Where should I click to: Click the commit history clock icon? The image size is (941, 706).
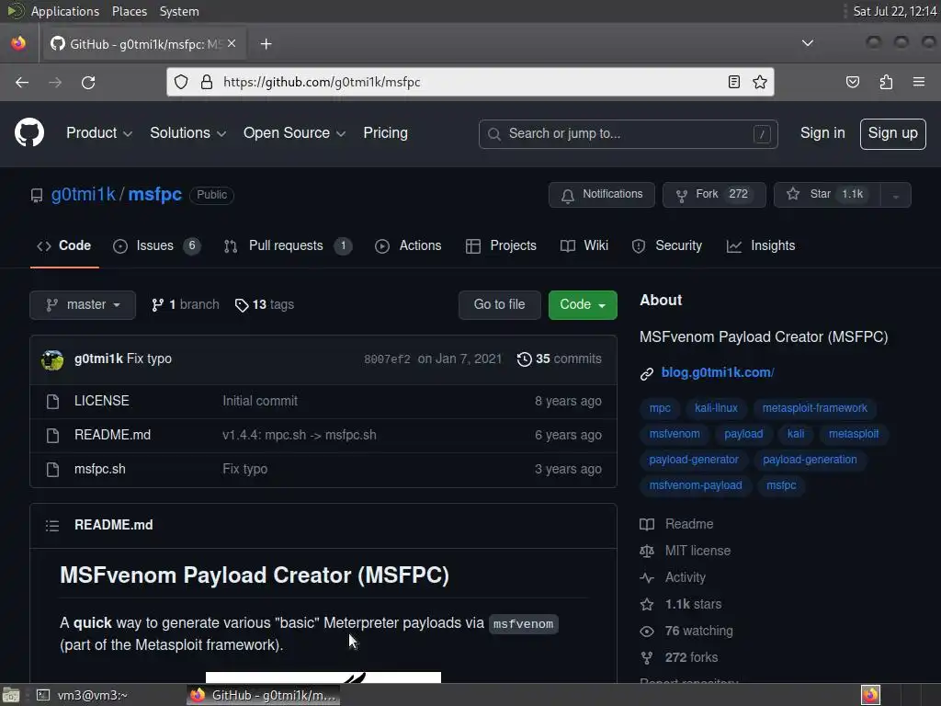pos(524,359)
